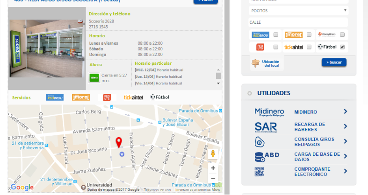Open COMPROBANTE ELECTRÓNICO link

point(312,172)
